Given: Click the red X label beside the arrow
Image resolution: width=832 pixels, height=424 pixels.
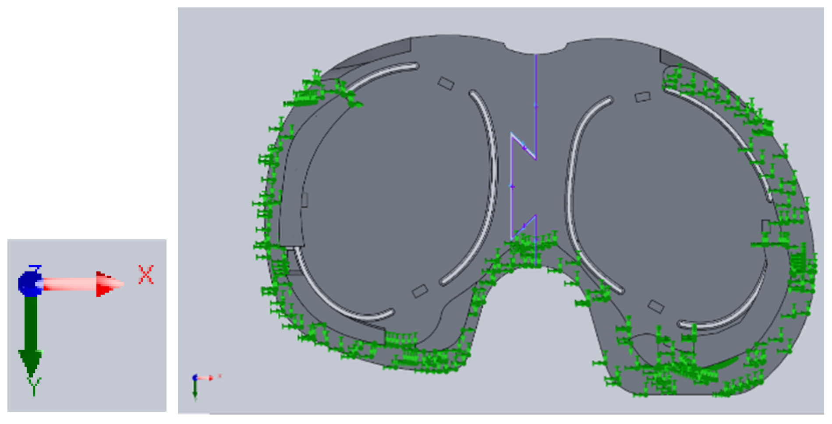Looking at the screenshot, I should tap(146, 275).
